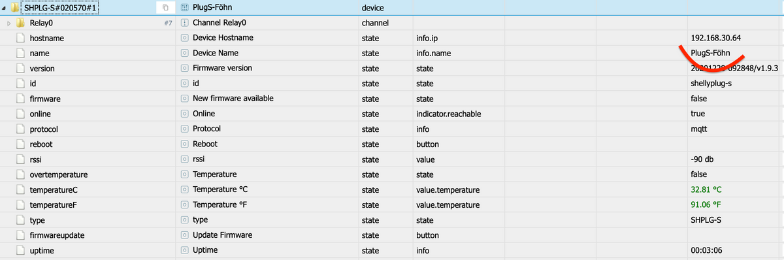Click the channel icon before Channel Relay0
This screenshot has height=260, width=784.
coord(184,23)
